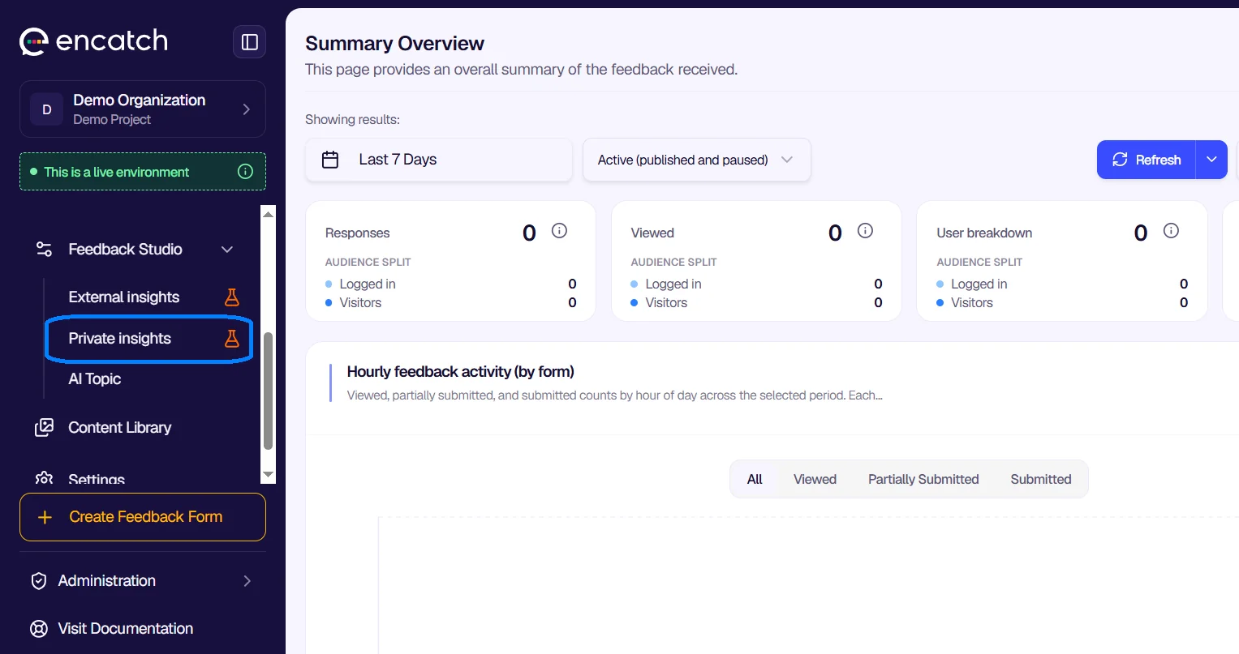Screen dimensions: 1239x654
Task: Click the Content Library icon
Action: (x=44, y=427)
